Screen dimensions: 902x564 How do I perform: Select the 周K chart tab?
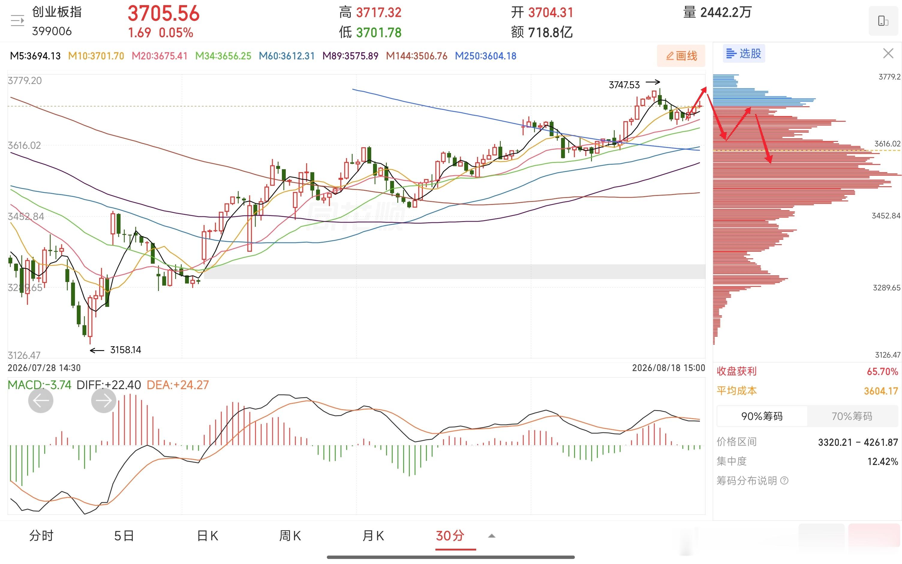click(290, 536)
